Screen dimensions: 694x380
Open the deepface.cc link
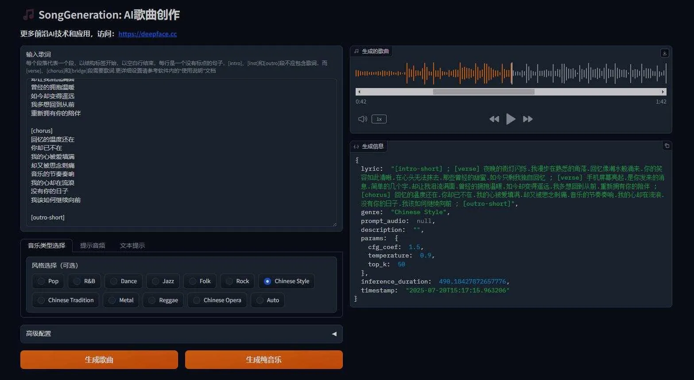(x=147, y=34)
